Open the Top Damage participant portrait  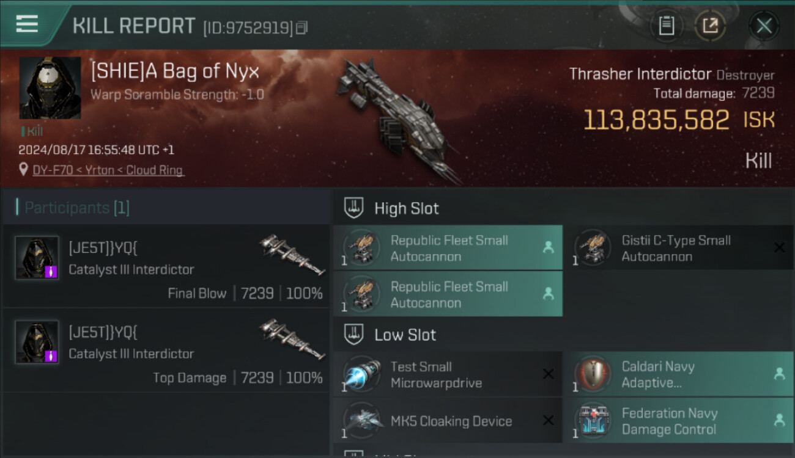37,342
